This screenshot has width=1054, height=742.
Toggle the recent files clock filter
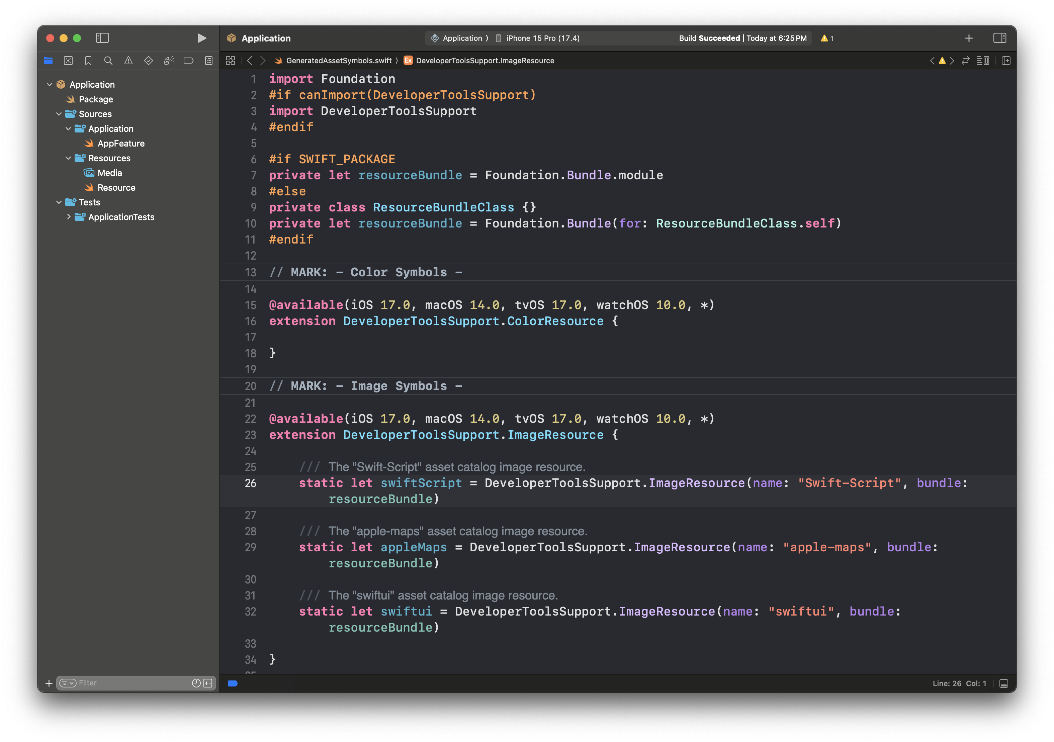(x=196, y=683)
